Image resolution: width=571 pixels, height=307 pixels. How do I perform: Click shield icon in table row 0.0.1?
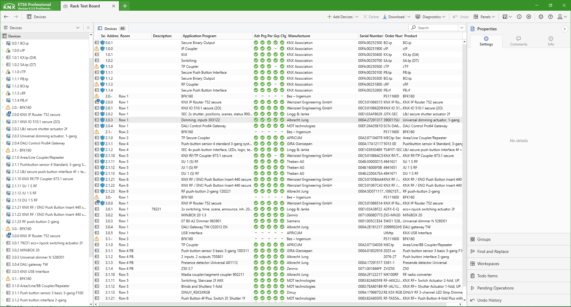[x=102, y=42]
